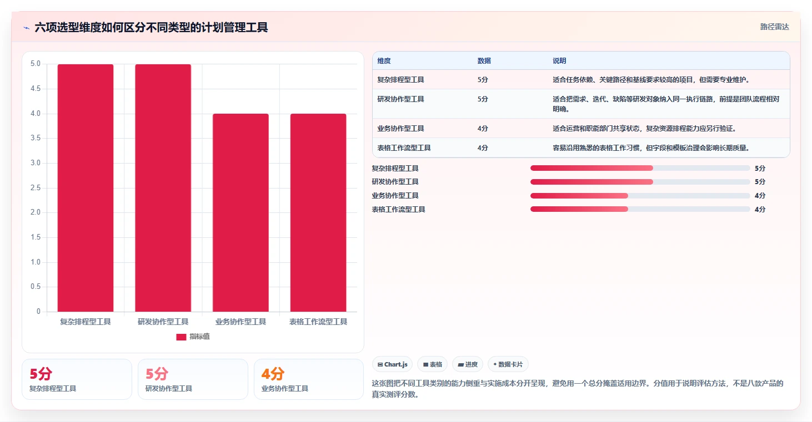Click the 指标值 legend text
812x422 pixels.
(x=199, y=337)
